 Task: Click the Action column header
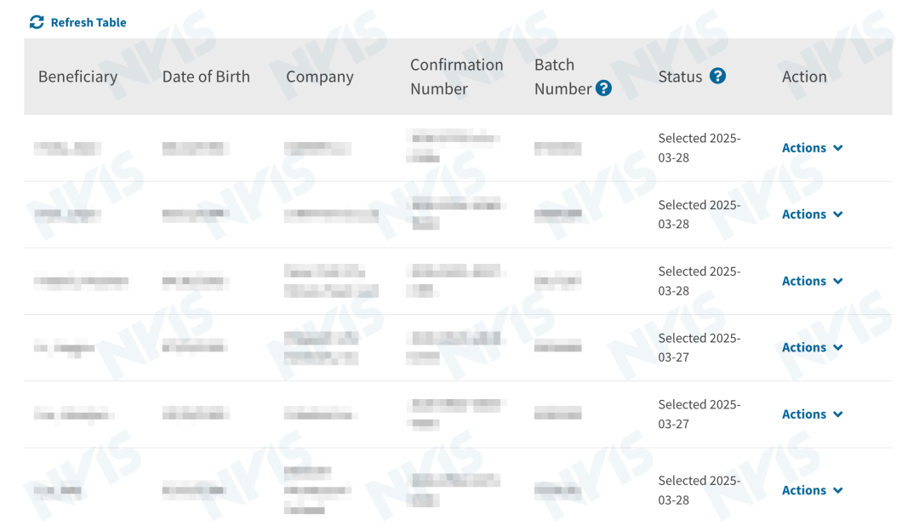click(x=804, y=77)
